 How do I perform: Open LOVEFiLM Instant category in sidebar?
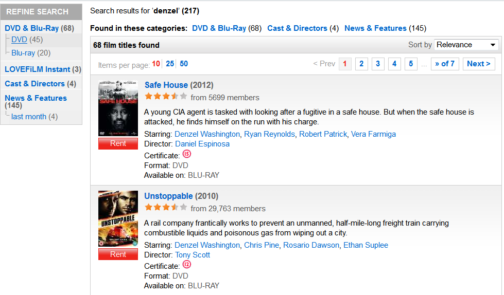[x=37, y=69]
